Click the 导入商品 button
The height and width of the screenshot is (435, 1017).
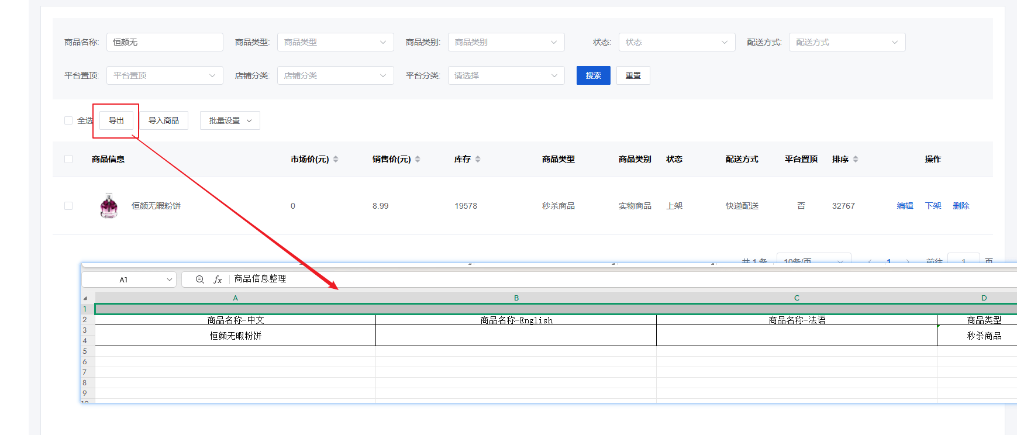pyautogui.click(x=164, y=120)
